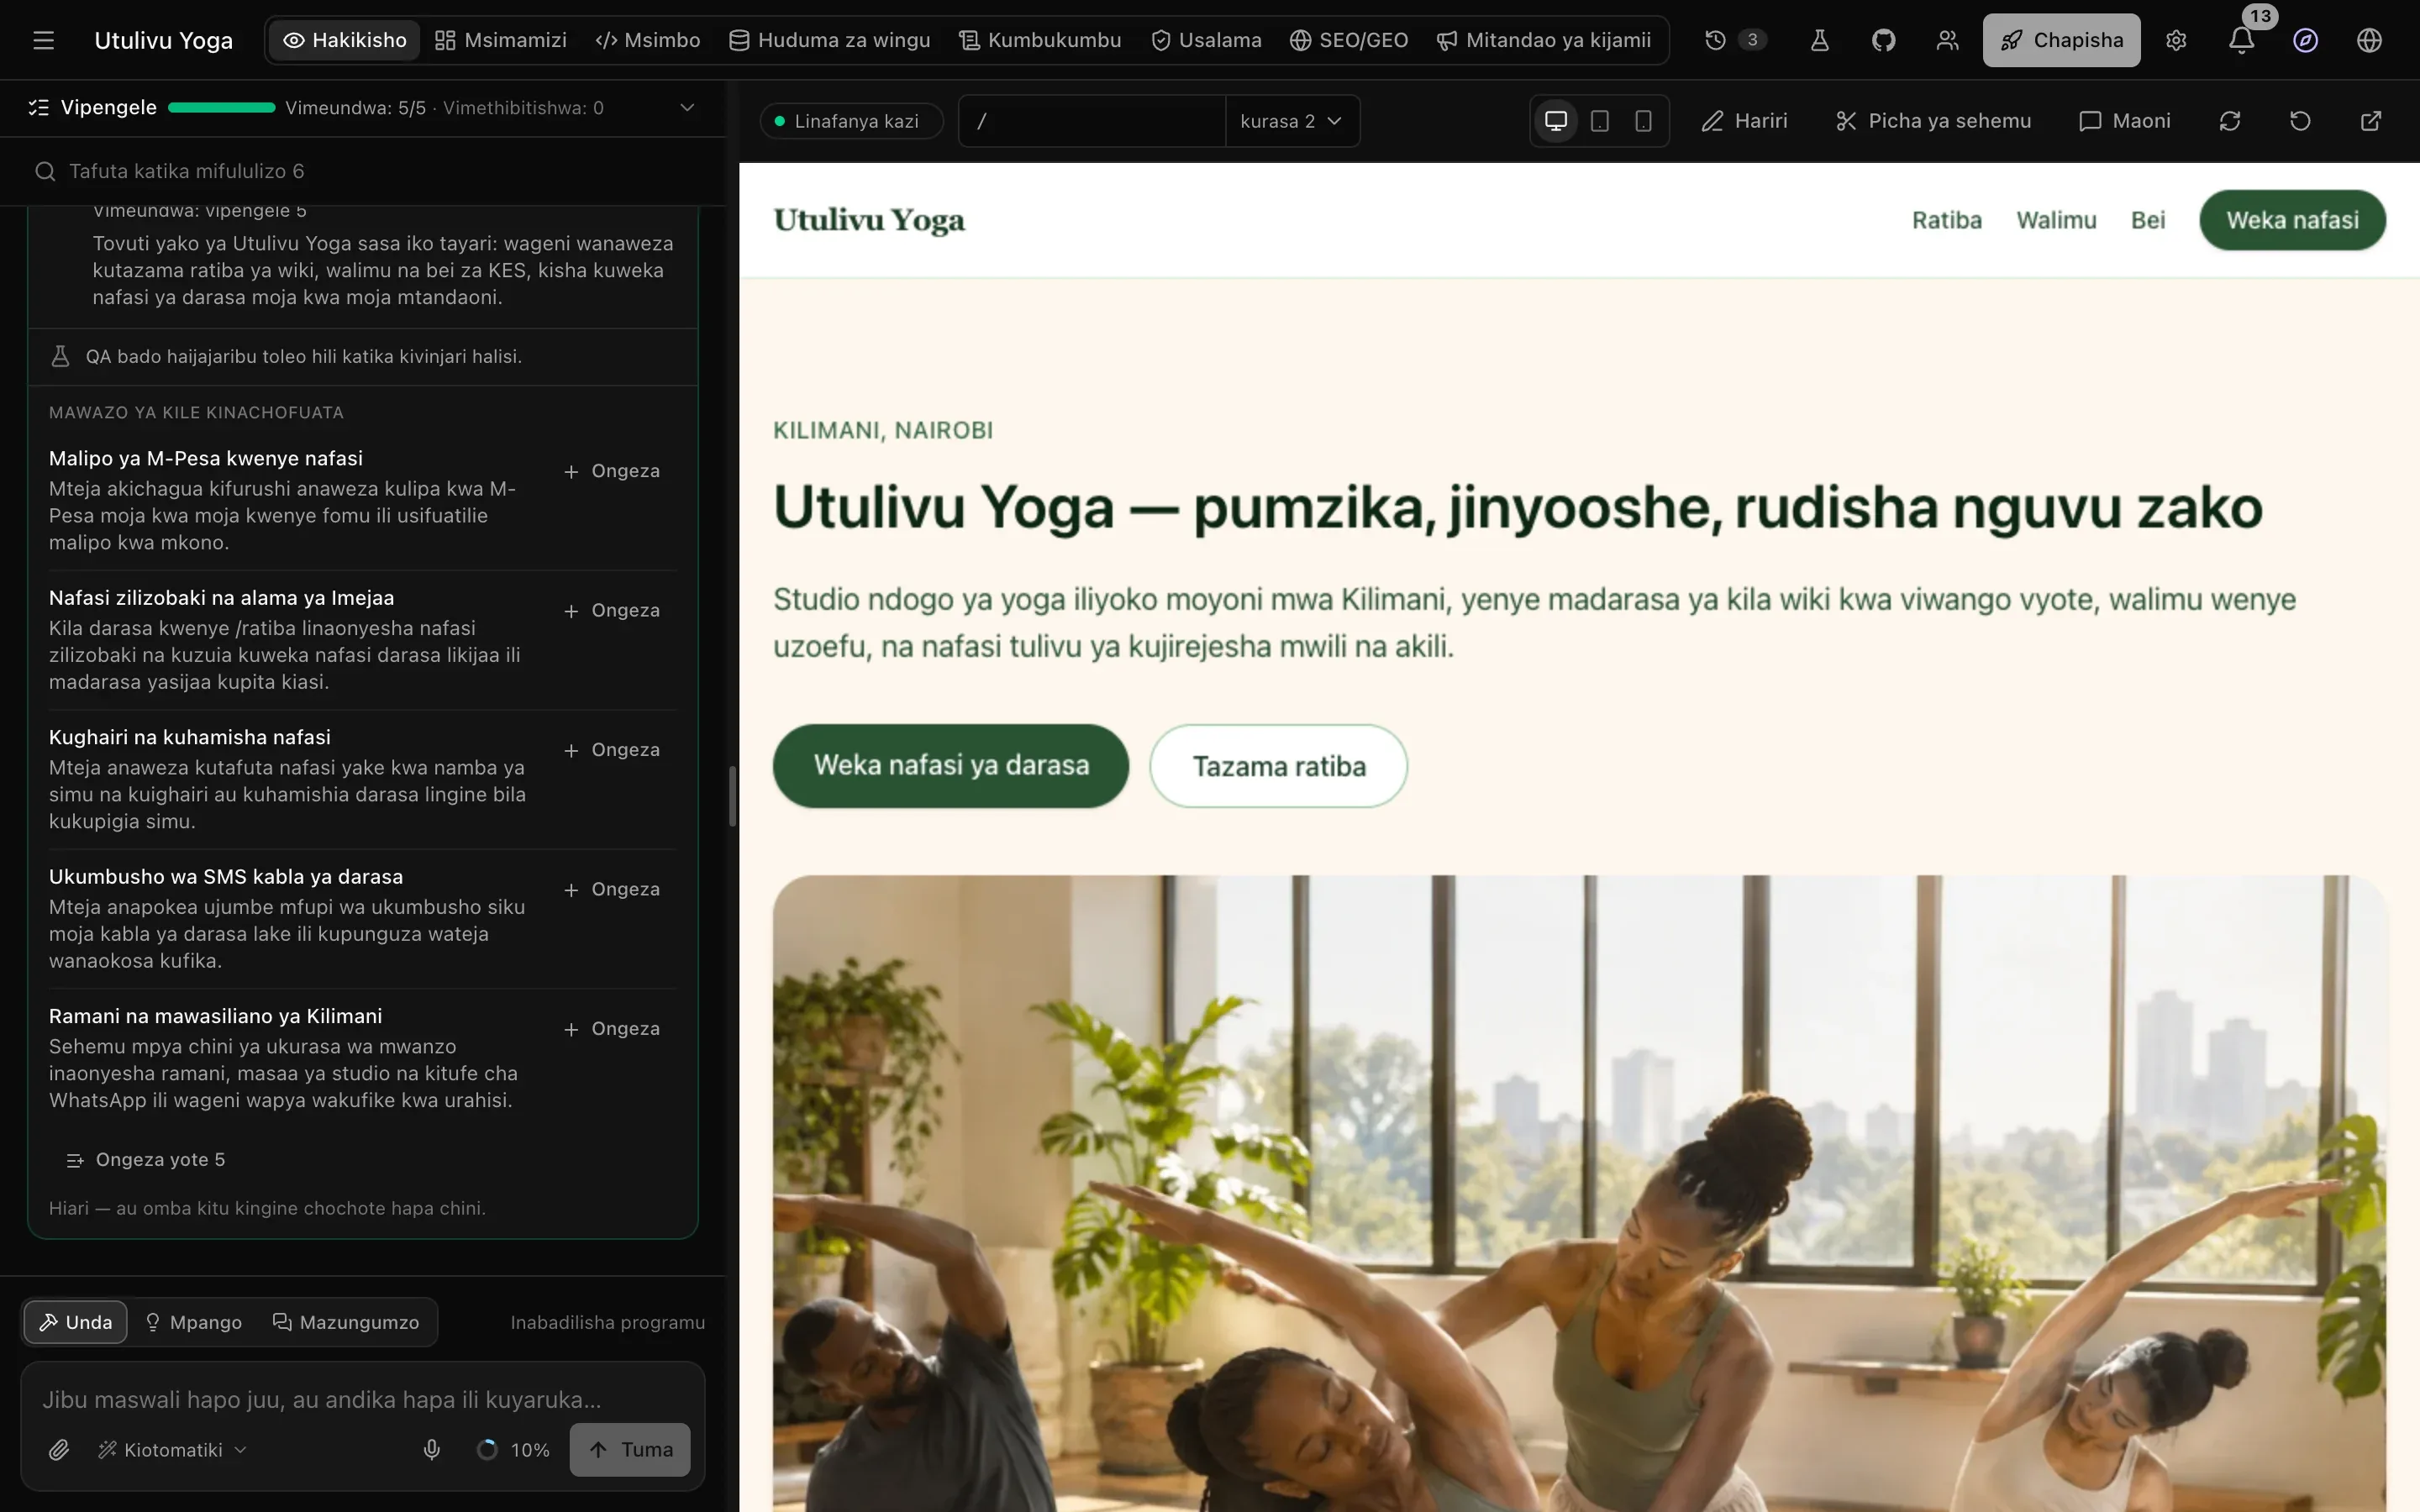This screenshot has width=2420, height=1512.
Task: Click the Maoni comments button
Action: 2125,121
